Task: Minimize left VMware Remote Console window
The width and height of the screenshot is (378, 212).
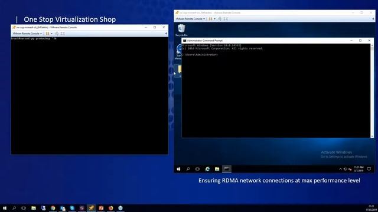Action: pos(146,28)
